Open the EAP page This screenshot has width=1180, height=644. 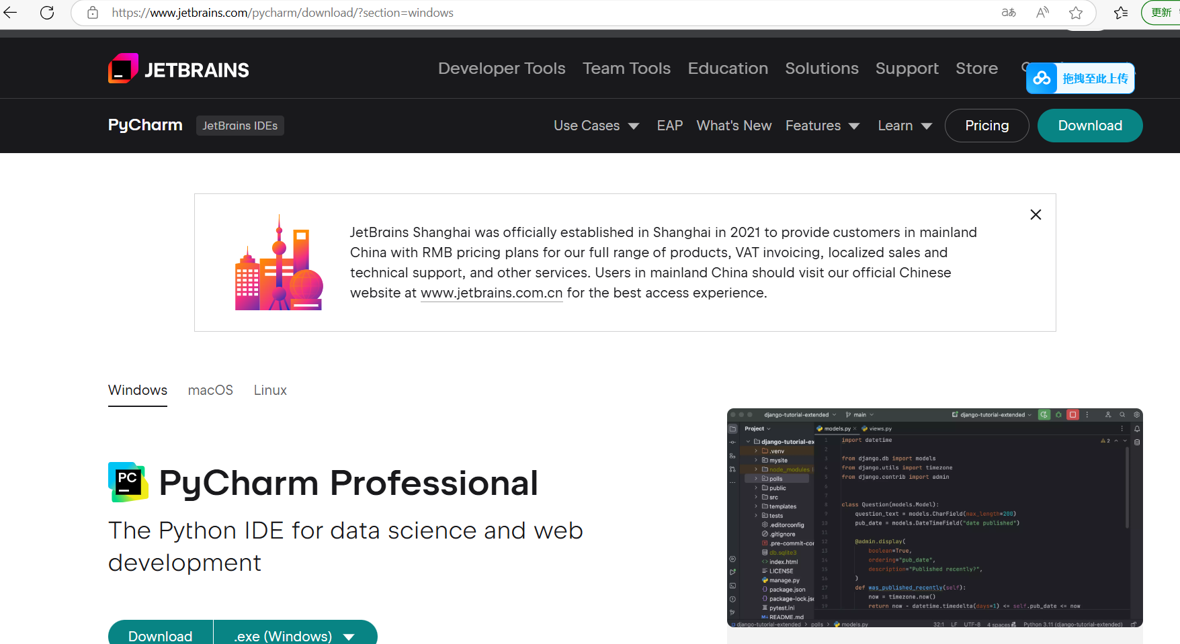670,126
